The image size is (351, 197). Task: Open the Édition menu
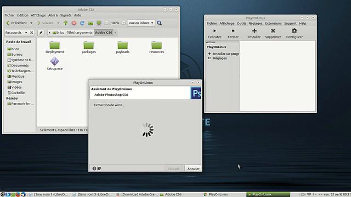(22, 15)
